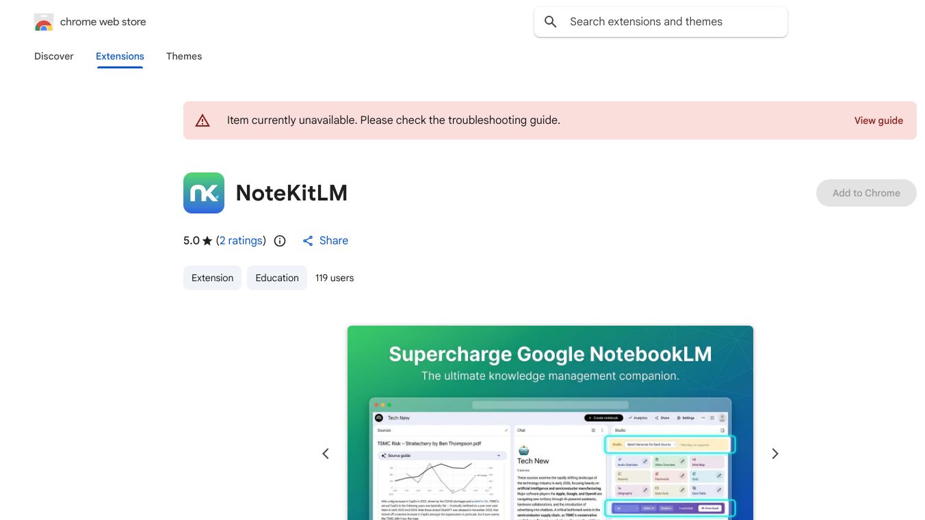Click the left carousel arrow
Viewport: 925px width, 520px height.
pos(326,453)
